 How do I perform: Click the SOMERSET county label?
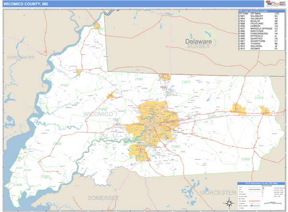pyautogui.click(x=102, y=198)
